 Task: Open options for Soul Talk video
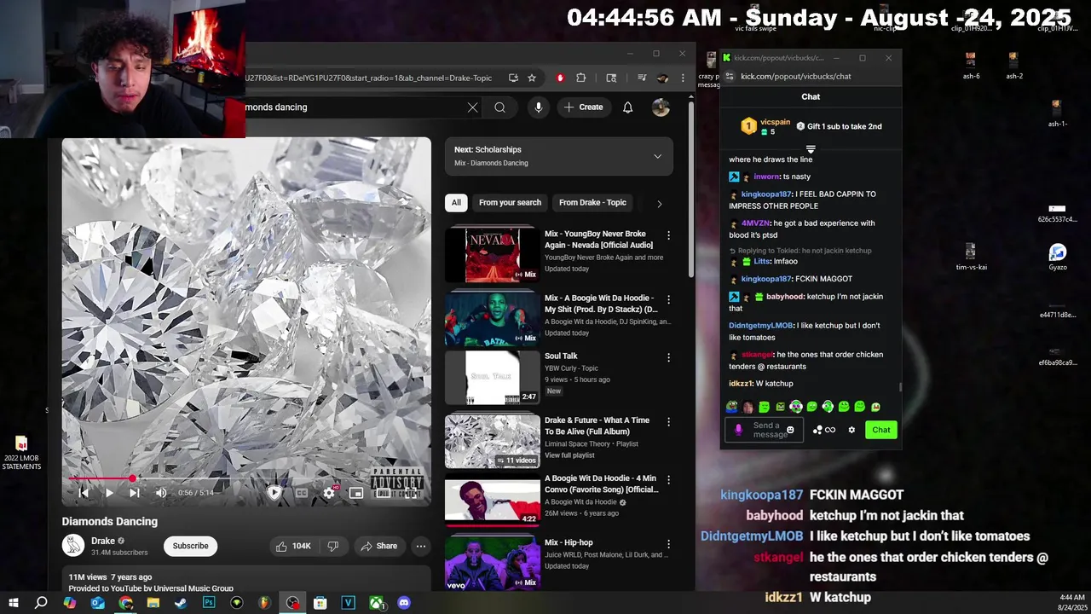click(668, 357)
